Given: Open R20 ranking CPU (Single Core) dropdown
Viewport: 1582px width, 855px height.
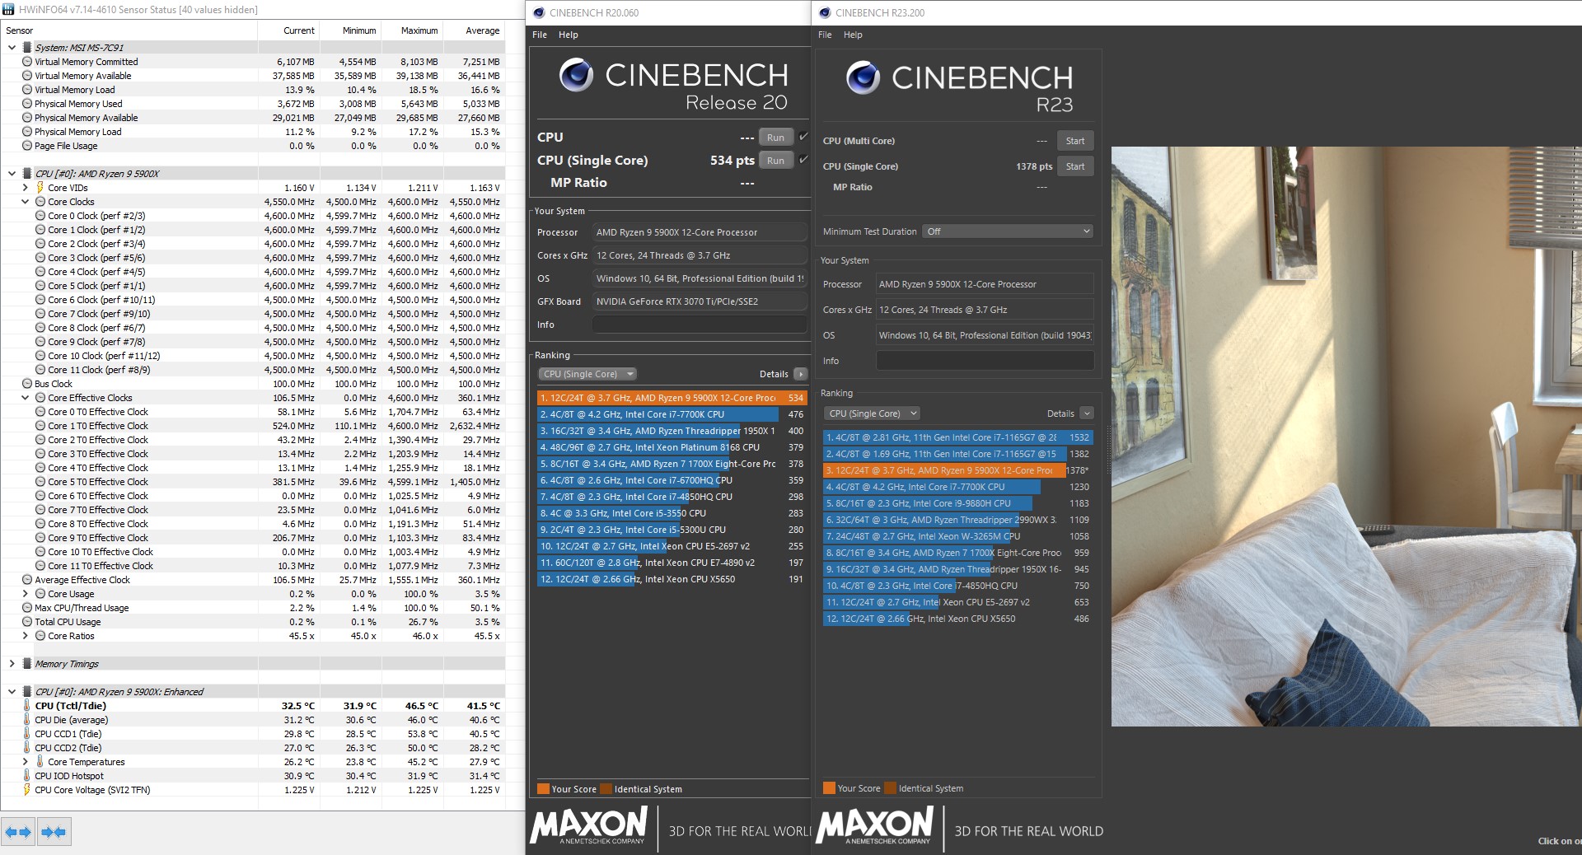Looking at the screenshot, I should (587, 374).
